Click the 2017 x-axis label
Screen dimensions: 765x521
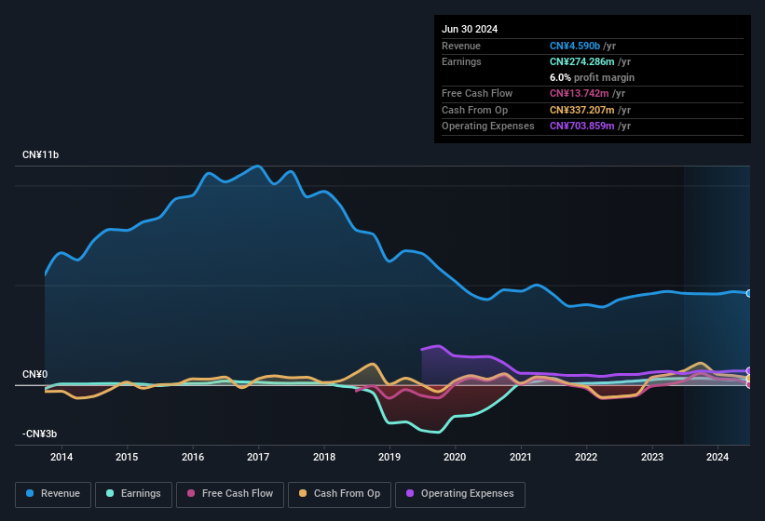coord(258,457)
